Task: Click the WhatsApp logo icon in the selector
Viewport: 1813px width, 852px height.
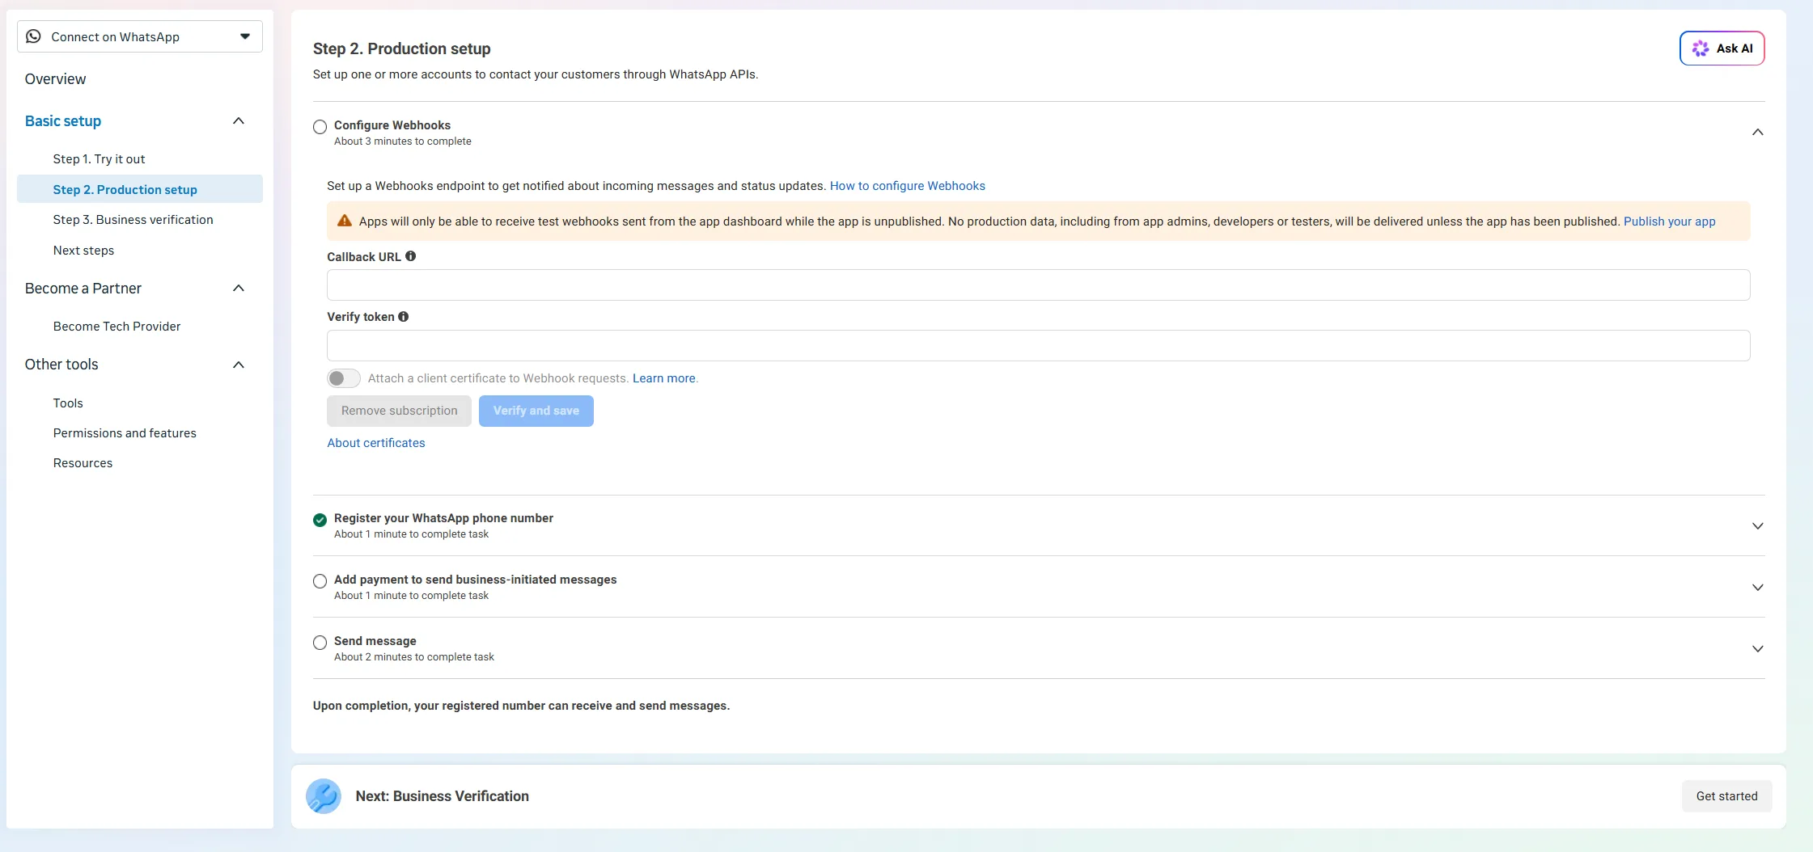Action: point(34,36)
